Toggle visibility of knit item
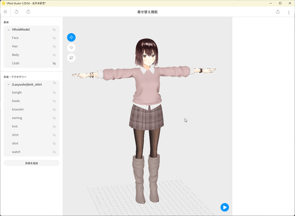 [54, 127]
